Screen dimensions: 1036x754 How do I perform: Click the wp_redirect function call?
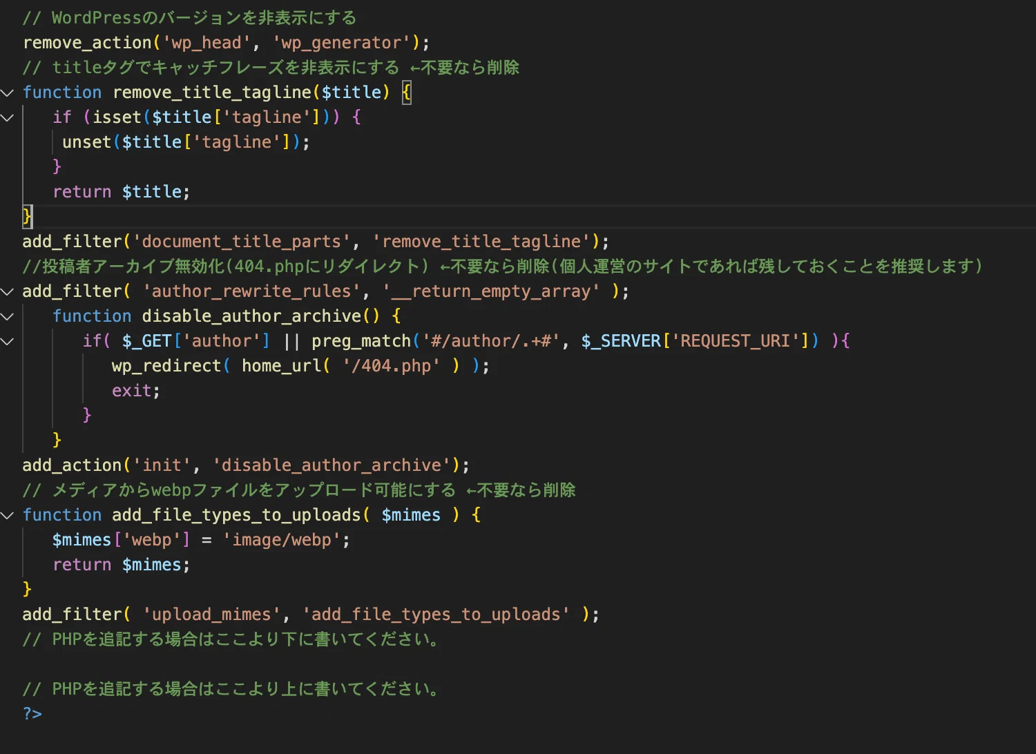166,366
